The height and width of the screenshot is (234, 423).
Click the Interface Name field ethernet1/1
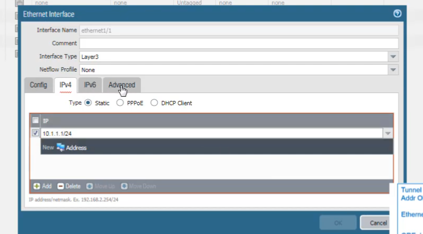(x=239, y=30)
